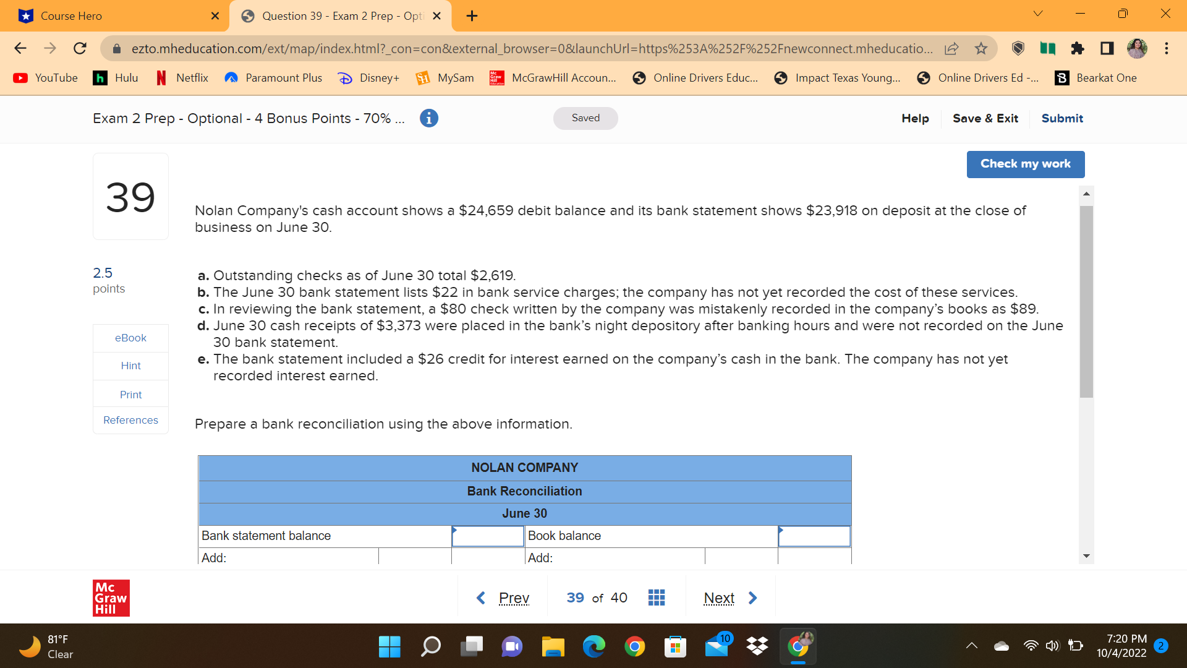Open a new browser tab
The height and width of the screenshot is (668, 1187).
point(472,16)
